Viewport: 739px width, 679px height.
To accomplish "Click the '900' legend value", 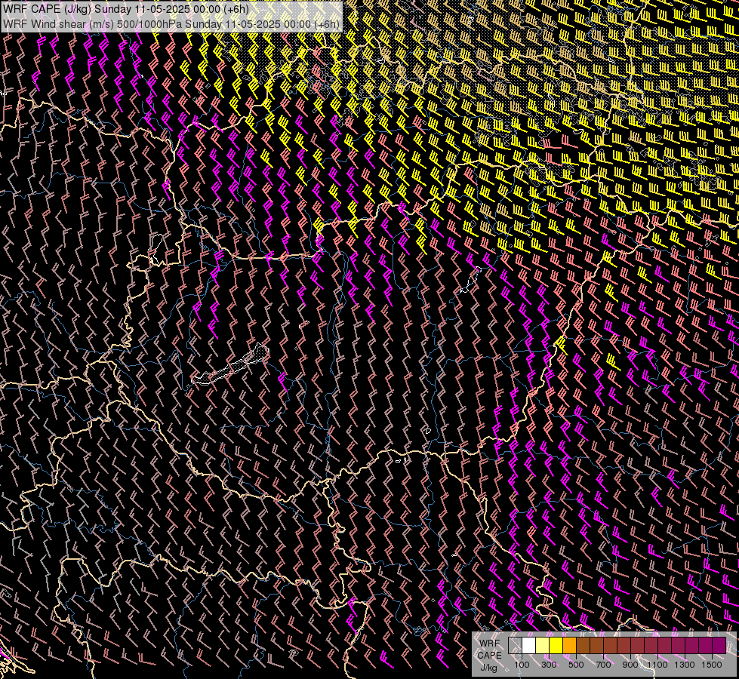I will tap(630, 665).
